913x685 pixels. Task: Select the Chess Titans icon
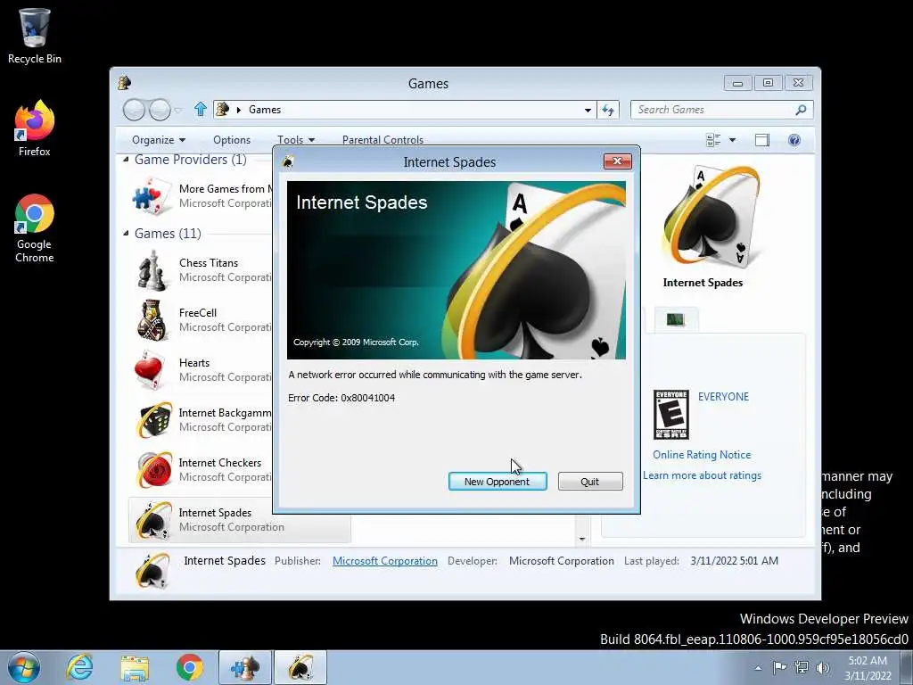pyautogui.click(x=152, y=269)
